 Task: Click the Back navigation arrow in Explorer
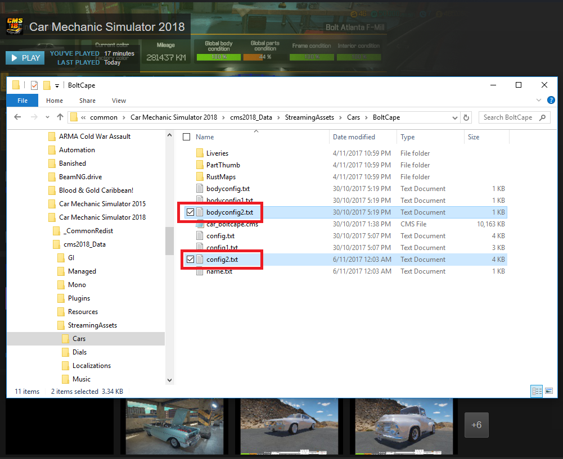point(17,117)
